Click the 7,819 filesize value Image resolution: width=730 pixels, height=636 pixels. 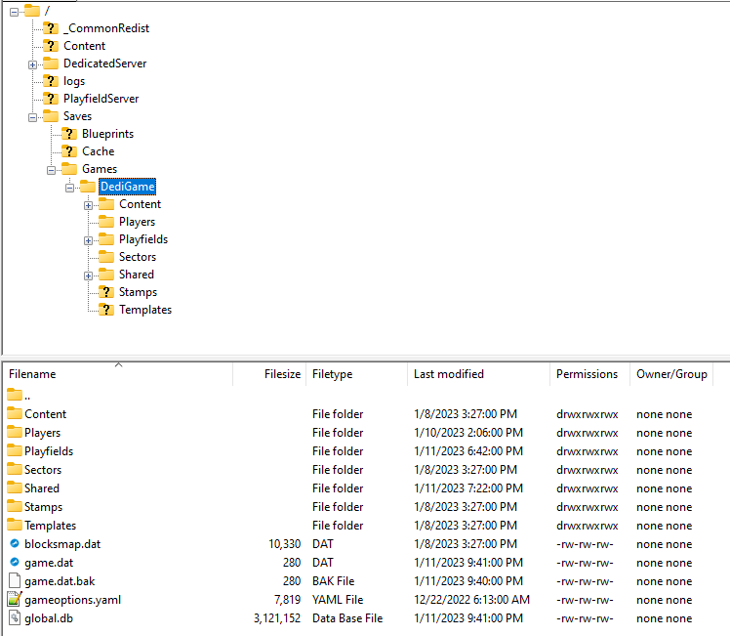[x=287, y=600]
